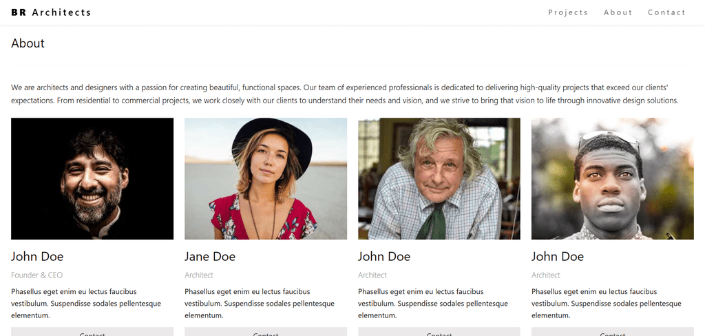Select the gray-haired man in tie photo
Image resolution: width=705 pixels, height=336 pixels.
[439, 178]
